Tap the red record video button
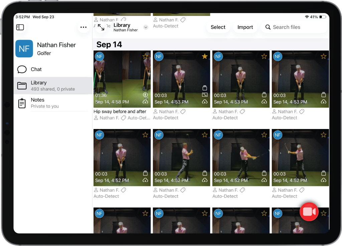Screen dimensions: 342x246 coord(309,212)
